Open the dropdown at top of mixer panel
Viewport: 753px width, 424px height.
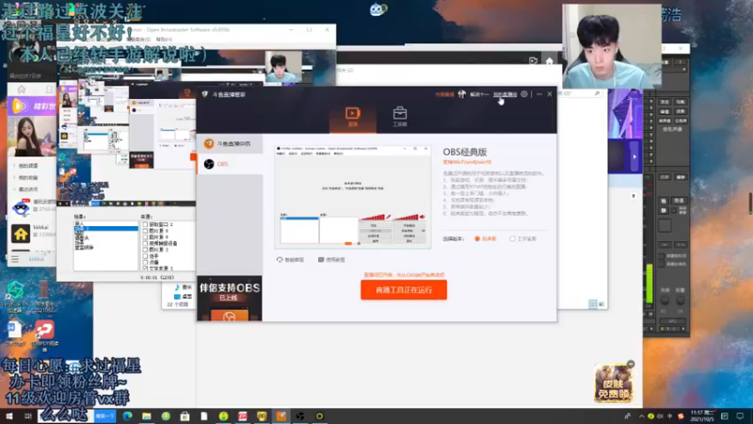coord(684,70)
